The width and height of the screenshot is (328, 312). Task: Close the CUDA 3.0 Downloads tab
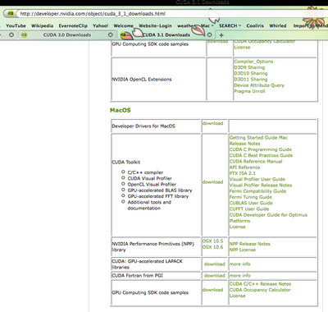click(x=111, y=34)
